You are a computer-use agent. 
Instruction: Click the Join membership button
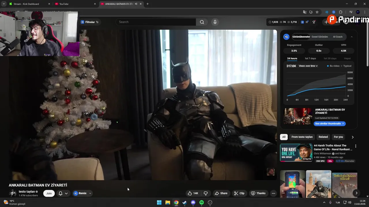(x=49, y=193)
